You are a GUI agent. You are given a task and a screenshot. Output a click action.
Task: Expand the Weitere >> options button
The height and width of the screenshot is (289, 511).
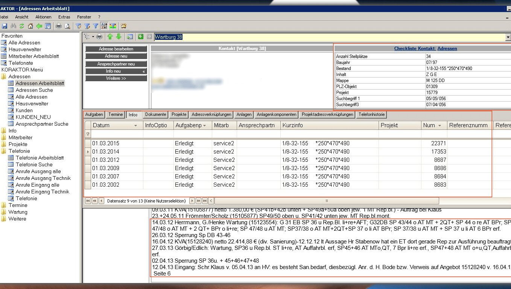pyautogui.click(x=116, y=78)
